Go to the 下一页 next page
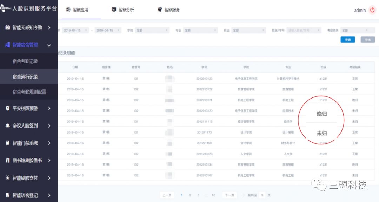The image size is (379, 202). pyautogui.click(x=229, y=195)
